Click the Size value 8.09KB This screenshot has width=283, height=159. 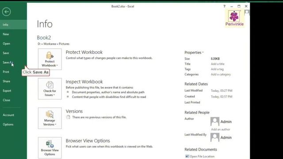coord(215,59)
